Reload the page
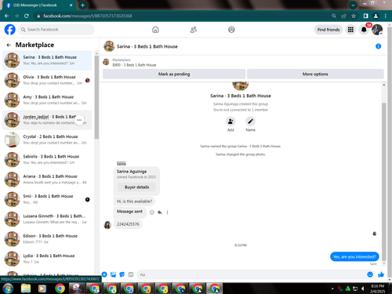The image size is (392, 294). pyautogui.click(x=26, y=16)
